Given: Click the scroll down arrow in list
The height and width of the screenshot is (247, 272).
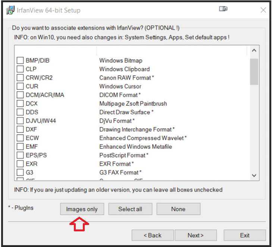Looking at the screenshot, I should 254,175.
